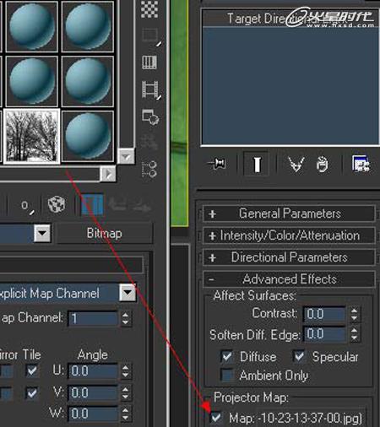Toggle Show Map in Viewport cube icon
Image resolution: width=380 pixels, height=427 pixels.
pyautogui.click(x=57, y=204)
